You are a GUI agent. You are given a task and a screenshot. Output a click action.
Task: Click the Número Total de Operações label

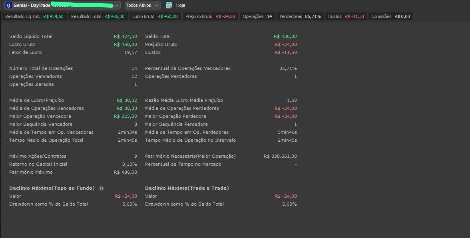click(x=42, y=68)
